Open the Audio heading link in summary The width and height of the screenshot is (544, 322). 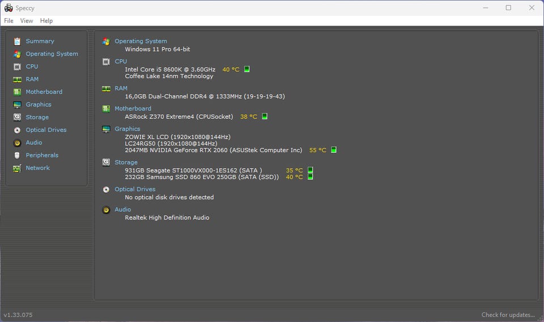[123, 209]
